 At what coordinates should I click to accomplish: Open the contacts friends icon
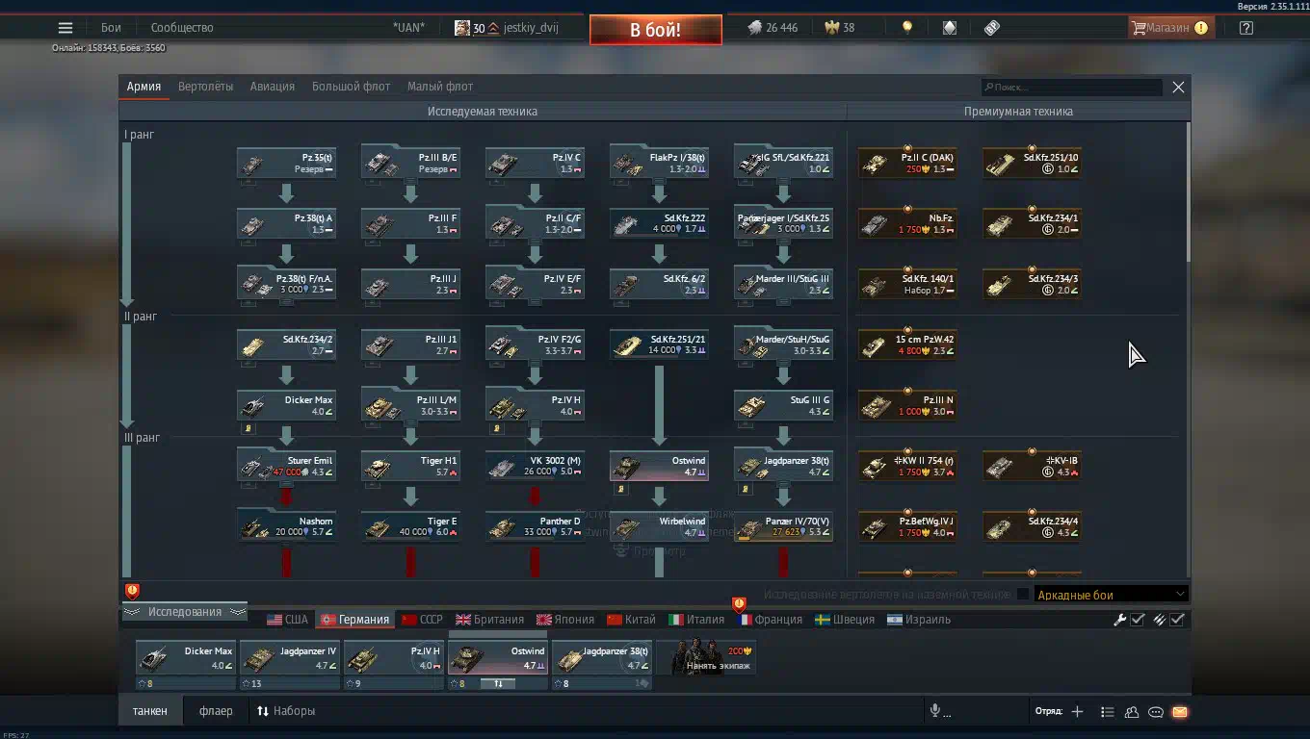pos(1132,712)
